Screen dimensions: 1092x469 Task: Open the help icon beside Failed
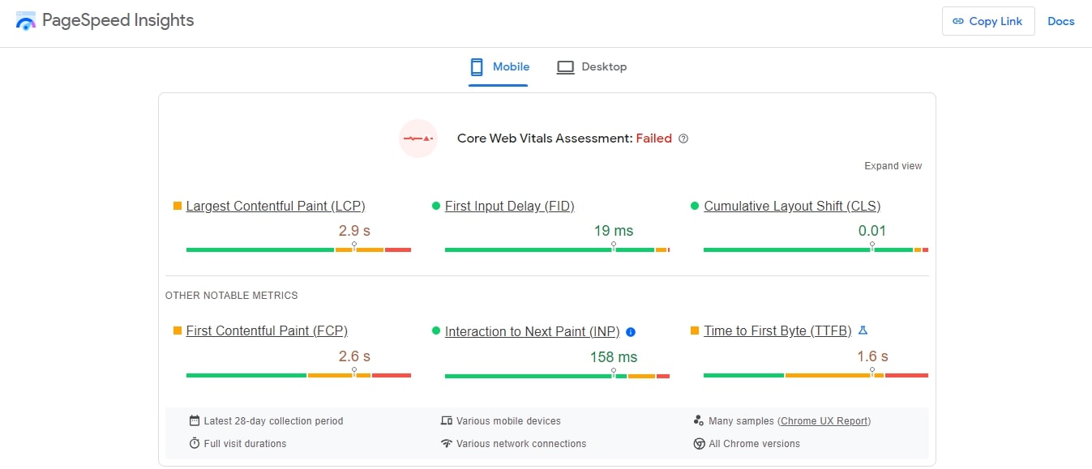[683, 139]
